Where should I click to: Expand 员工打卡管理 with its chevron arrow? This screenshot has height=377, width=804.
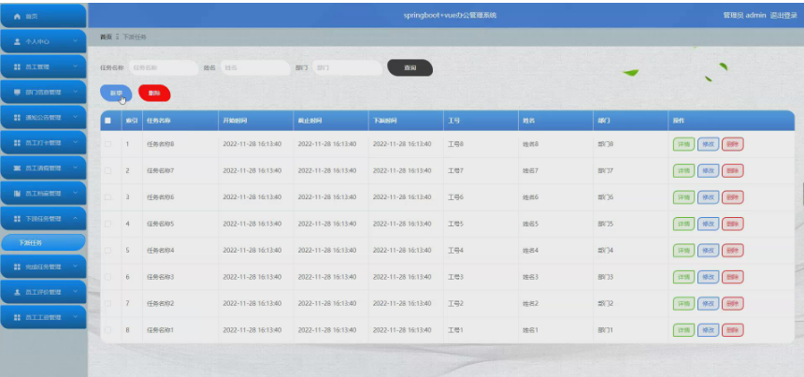tap(76, 142)
